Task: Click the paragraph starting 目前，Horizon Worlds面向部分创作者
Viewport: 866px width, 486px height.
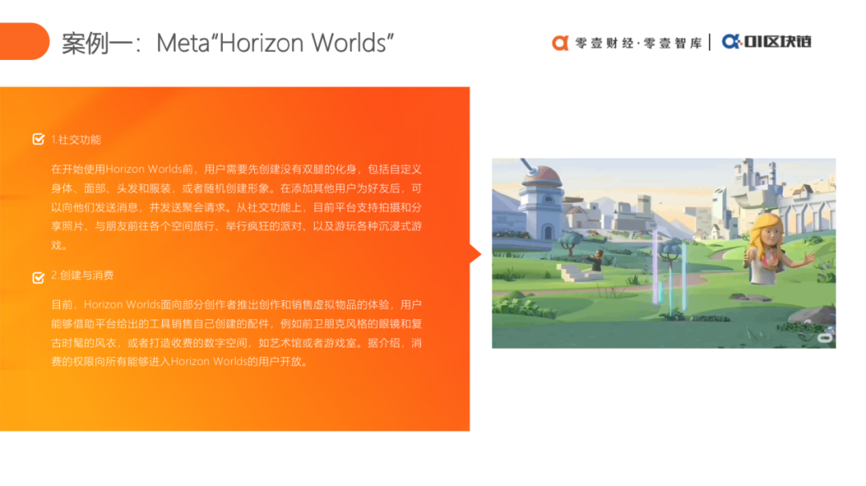Action: (x=237, y=333)
